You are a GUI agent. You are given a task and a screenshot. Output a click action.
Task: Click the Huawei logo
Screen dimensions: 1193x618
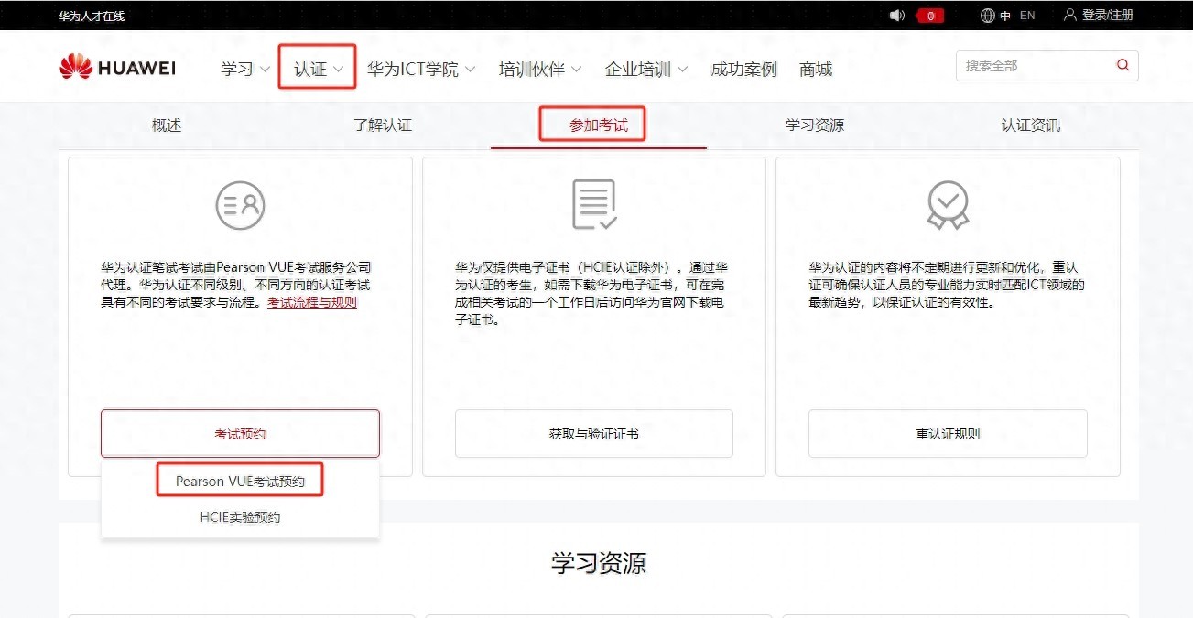[x=117, y=67]
